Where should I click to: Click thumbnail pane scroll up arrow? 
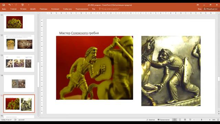pos(38,13)
